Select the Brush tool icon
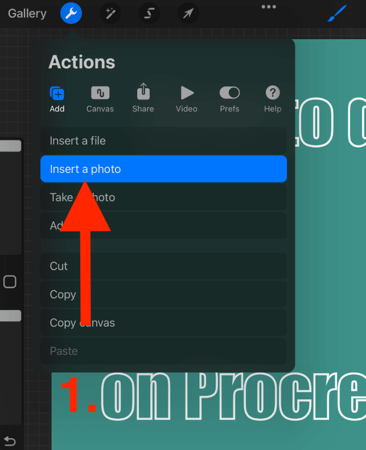 (337, 13)
